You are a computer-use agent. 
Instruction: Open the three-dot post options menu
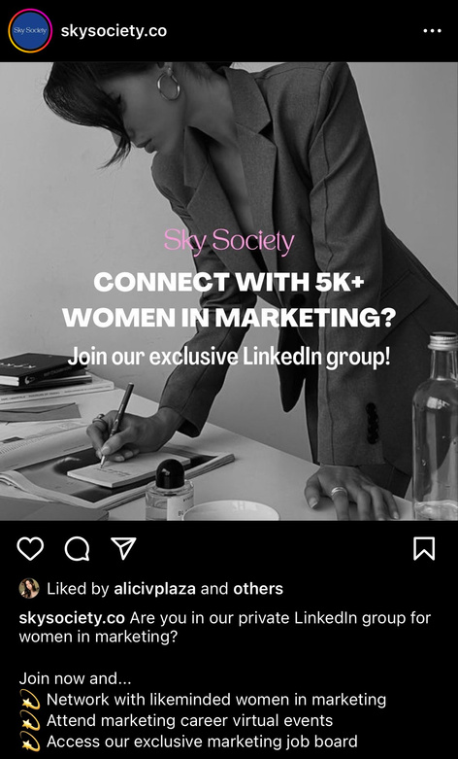click(432, 31)
